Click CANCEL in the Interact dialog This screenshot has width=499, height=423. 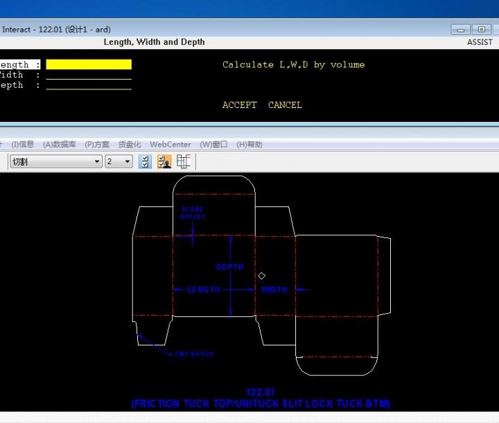point(285,105)
